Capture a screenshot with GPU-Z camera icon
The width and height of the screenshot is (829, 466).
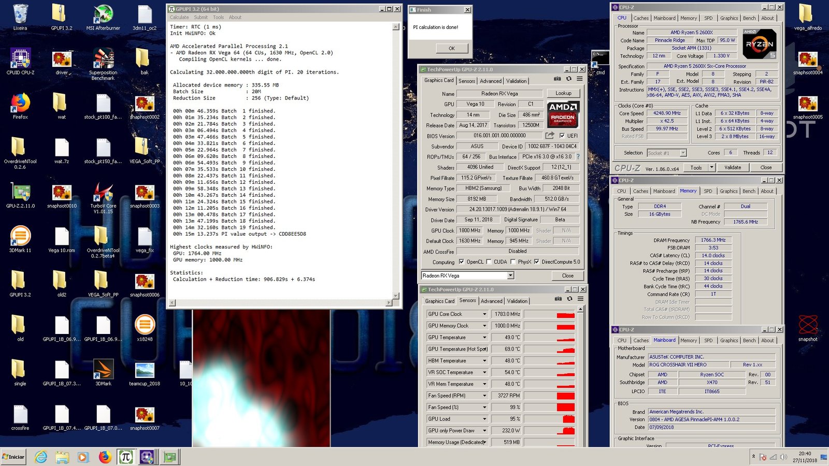coord(558,79)
